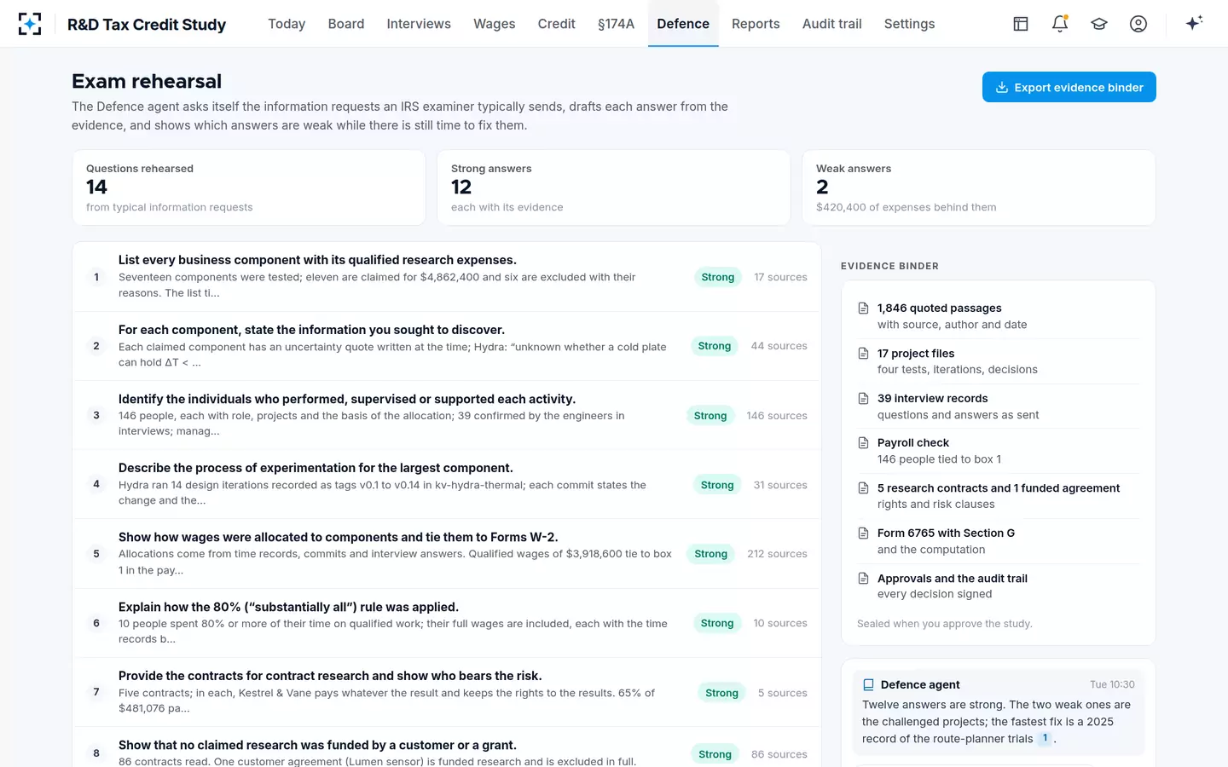Open the user account profile icon
Image resolution: width=1228 pixels, height=767 pixels.
1138,24
